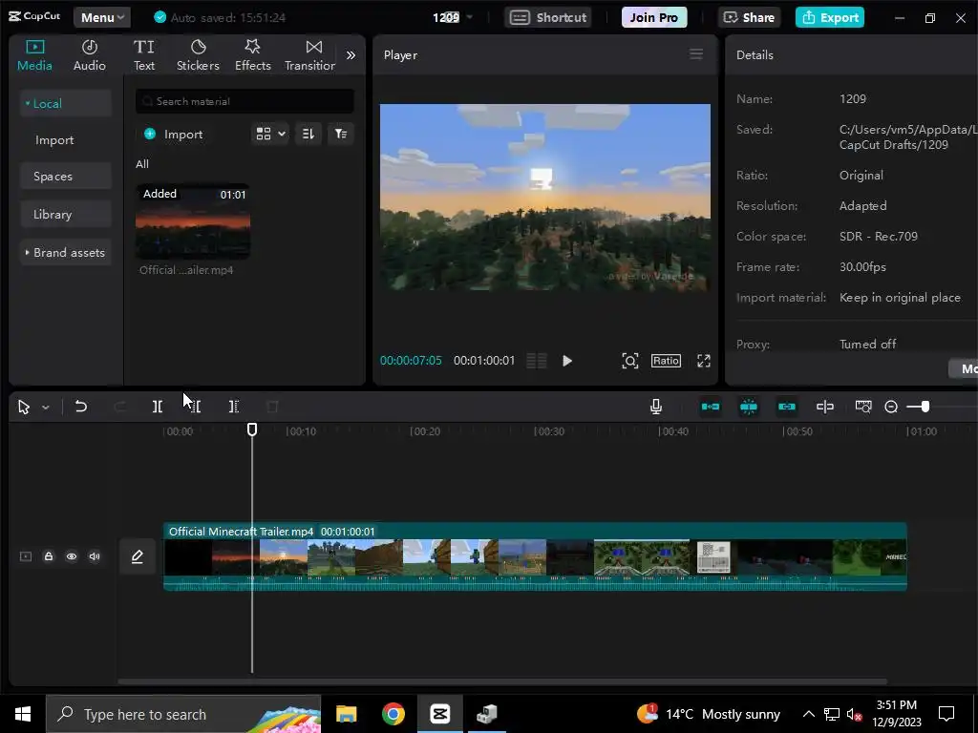Start voiceover recording with microphone icon

656,407
